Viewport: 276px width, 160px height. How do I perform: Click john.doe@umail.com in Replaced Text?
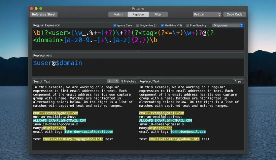tap(188, 132)
